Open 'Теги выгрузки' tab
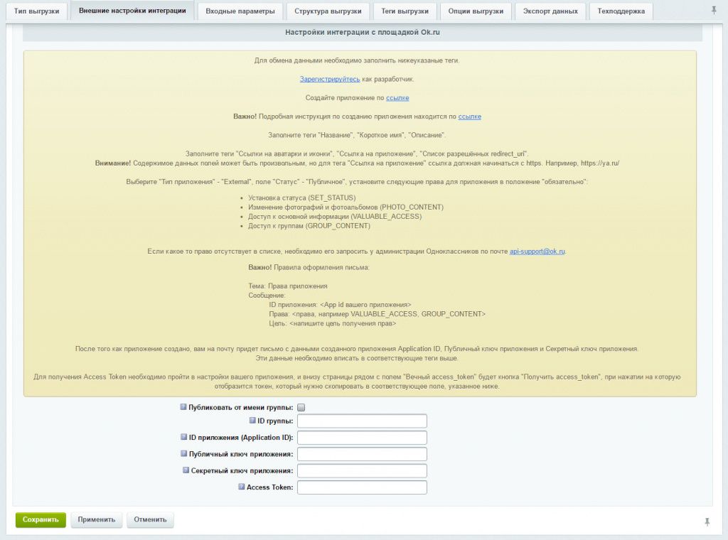 click(x=405, y=11)
